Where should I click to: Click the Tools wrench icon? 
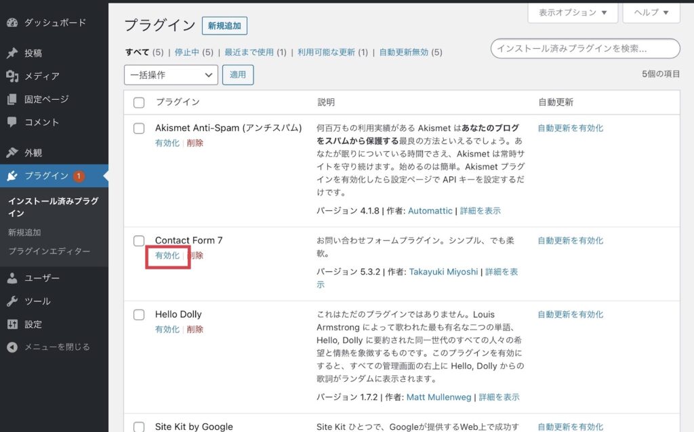tap(12, 301)
